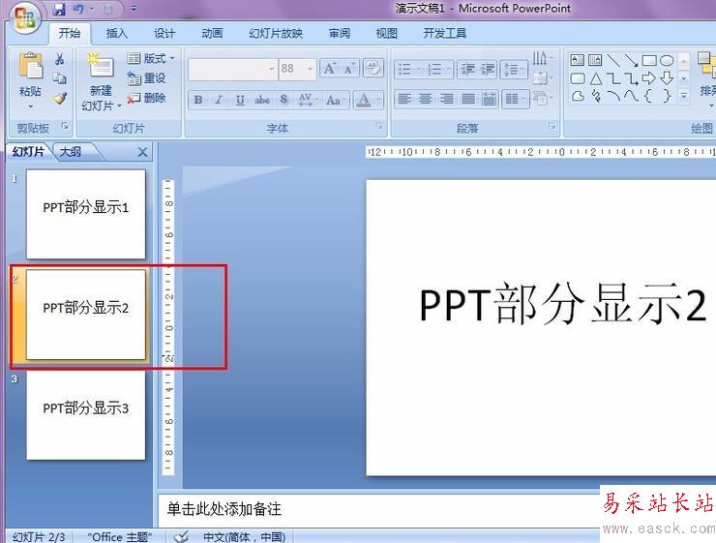Open the 段落 dialog launcher
The height and width of the screenshot is (543, 716).
coord(552,126)
